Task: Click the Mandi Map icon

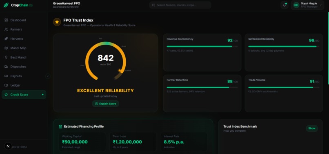Action: tap(6, 48)
